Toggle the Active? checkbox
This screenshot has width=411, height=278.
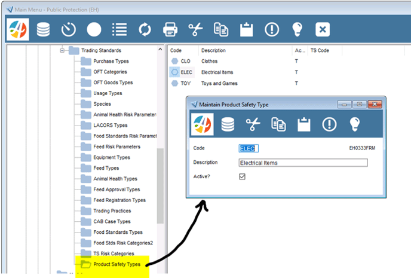pyautogui.click(x=242, y=176)
